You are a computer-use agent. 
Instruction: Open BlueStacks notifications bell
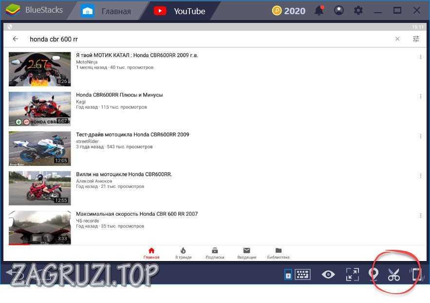point(319,11)
